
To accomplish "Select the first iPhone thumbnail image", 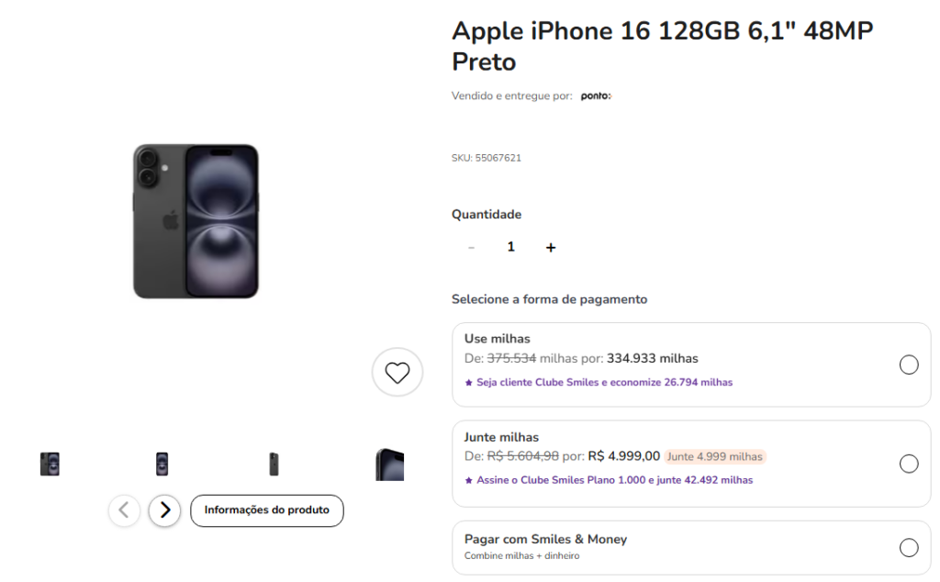I will [x=50, y=464].
